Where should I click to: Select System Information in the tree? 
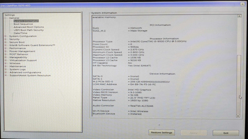[26, 21]
